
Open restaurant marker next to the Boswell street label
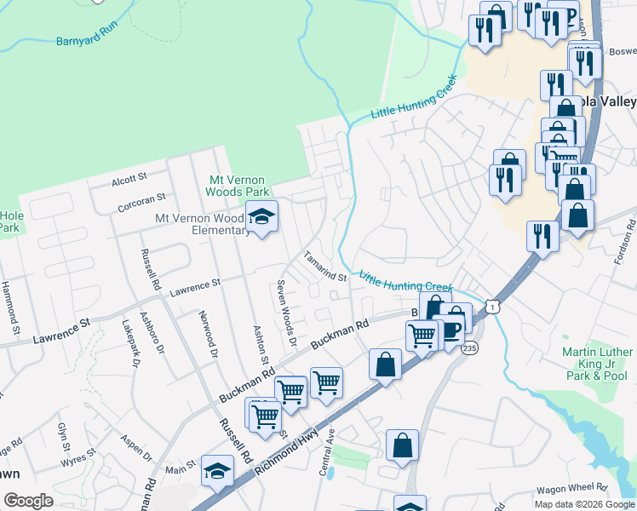(x=585, y=65)
